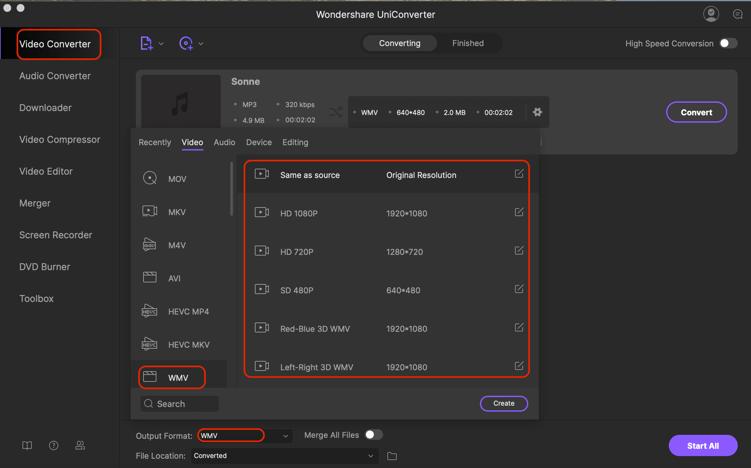Select the MKV video format icon
Screen dimensions: 751x468
pos(150,211)
